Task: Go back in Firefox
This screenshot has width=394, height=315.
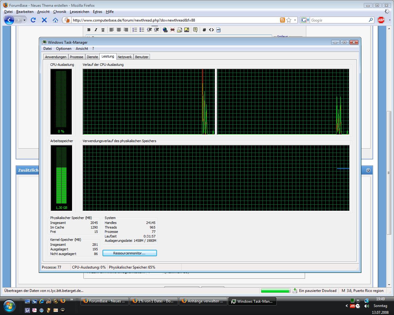Action: click(x=9, y=20)
